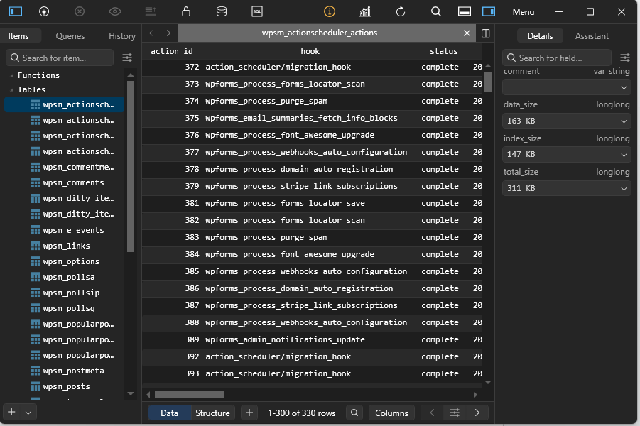Switch to Structure view

(x=212, y=413)
